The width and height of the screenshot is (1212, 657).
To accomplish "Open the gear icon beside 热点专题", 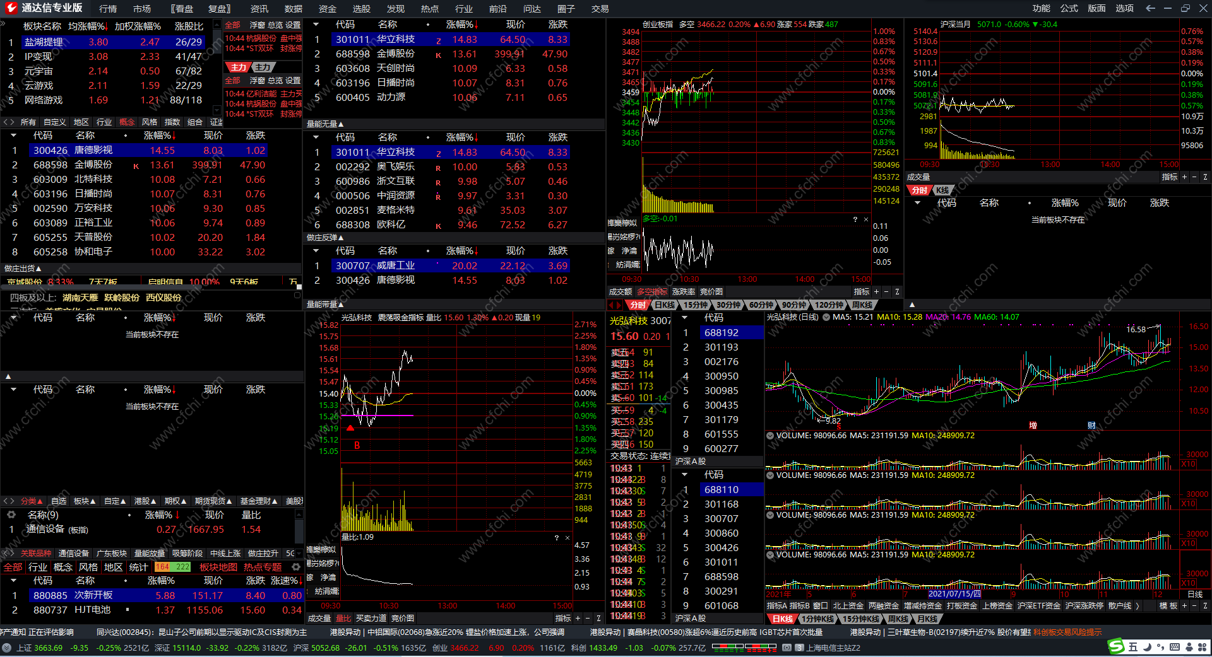I will 295,567.
